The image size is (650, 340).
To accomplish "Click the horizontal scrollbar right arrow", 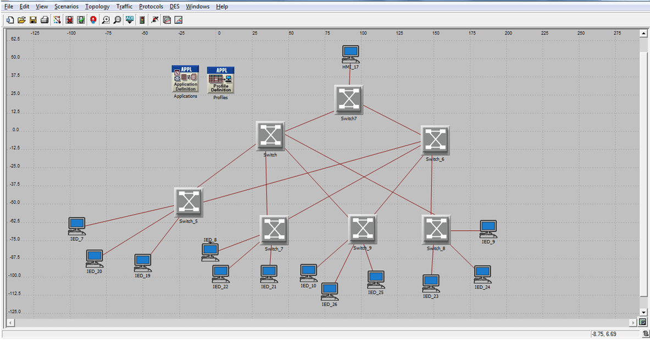I will (x=633, y=322).
